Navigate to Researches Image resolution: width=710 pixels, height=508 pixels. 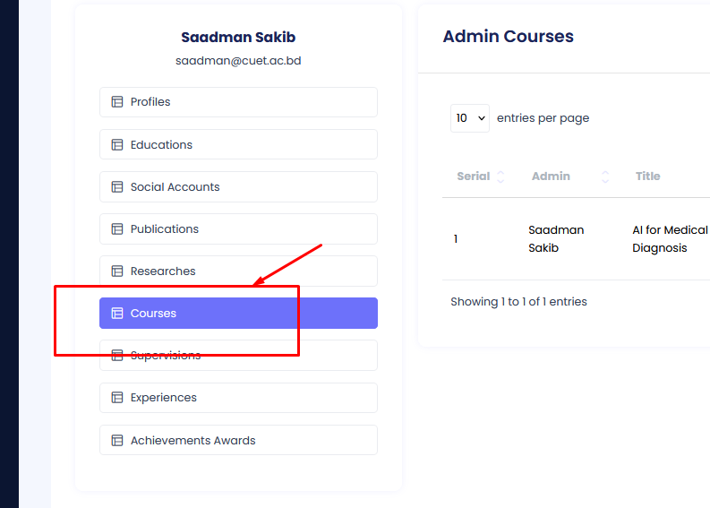[x=238, y=271]
